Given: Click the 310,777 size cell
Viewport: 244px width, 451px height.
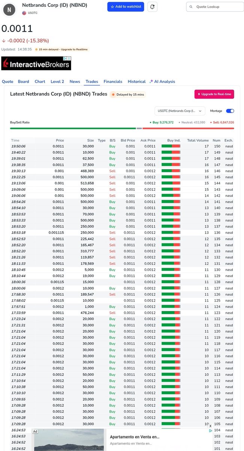Looking at the screenshot, I should click(x=87, y=251).
